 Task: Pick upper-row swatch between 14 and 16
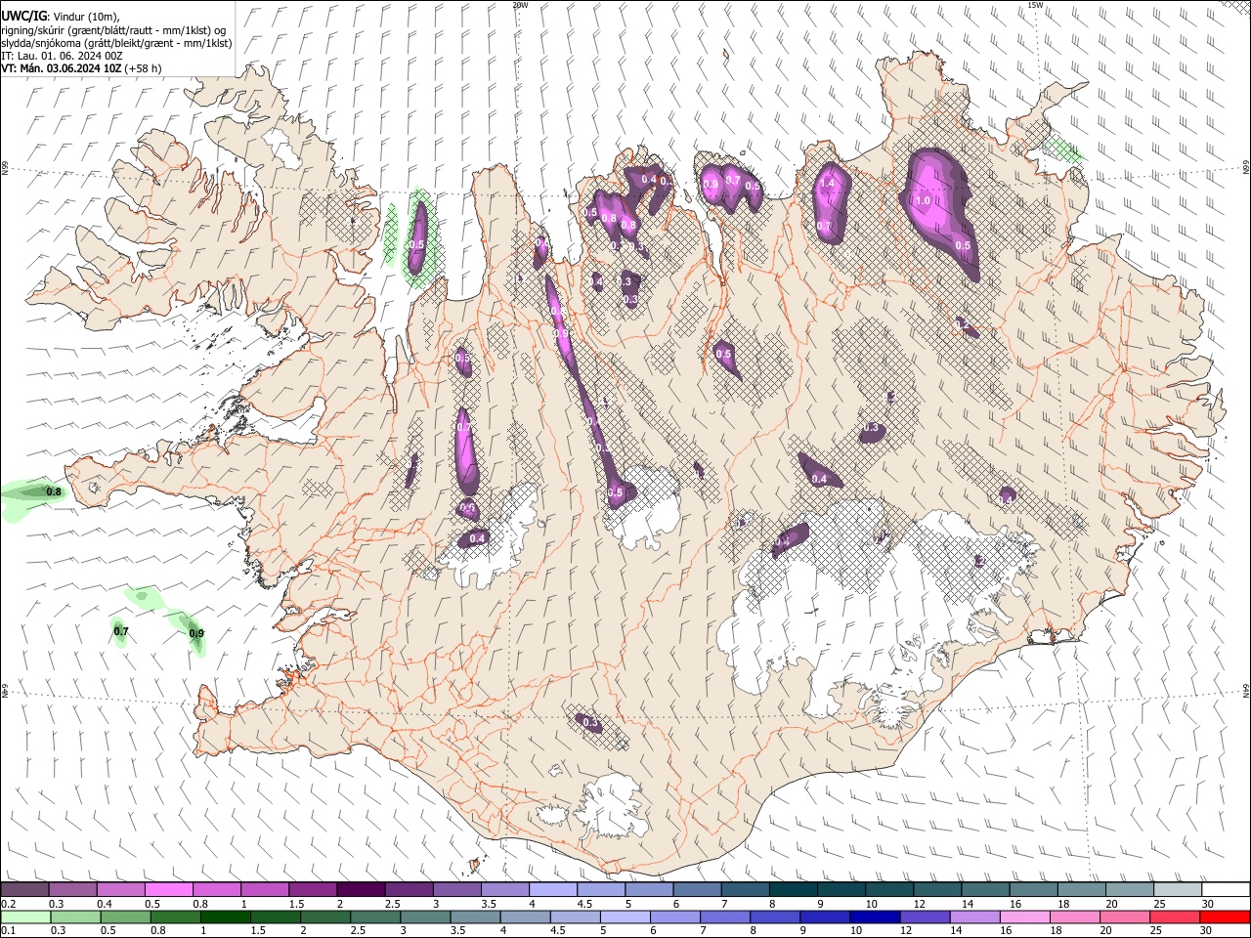(x=984, y=889)
